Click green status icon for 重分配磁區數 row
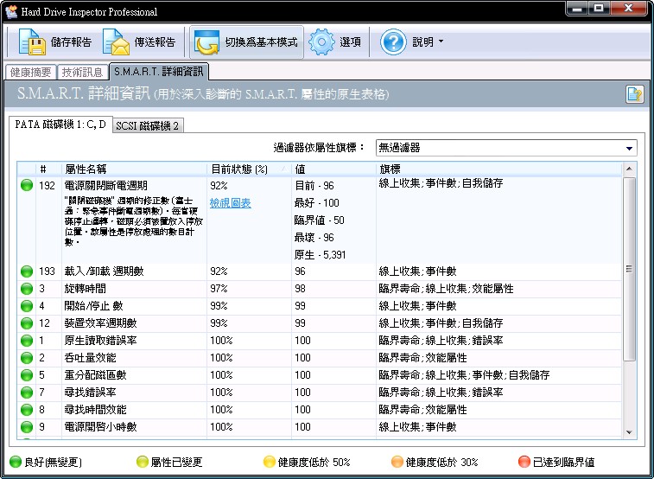This screenshot has height=479, width=654. pos(27,375)
